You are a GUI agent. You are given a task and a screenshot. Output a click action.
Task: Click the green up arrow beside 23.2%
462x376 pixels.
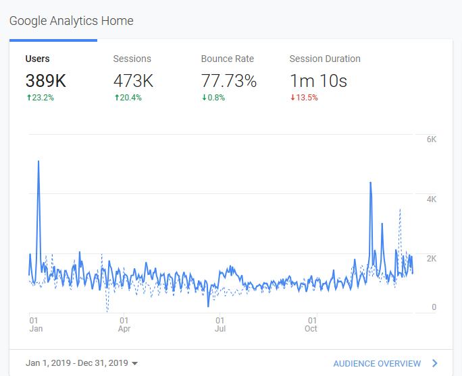[x=28, y=98]
